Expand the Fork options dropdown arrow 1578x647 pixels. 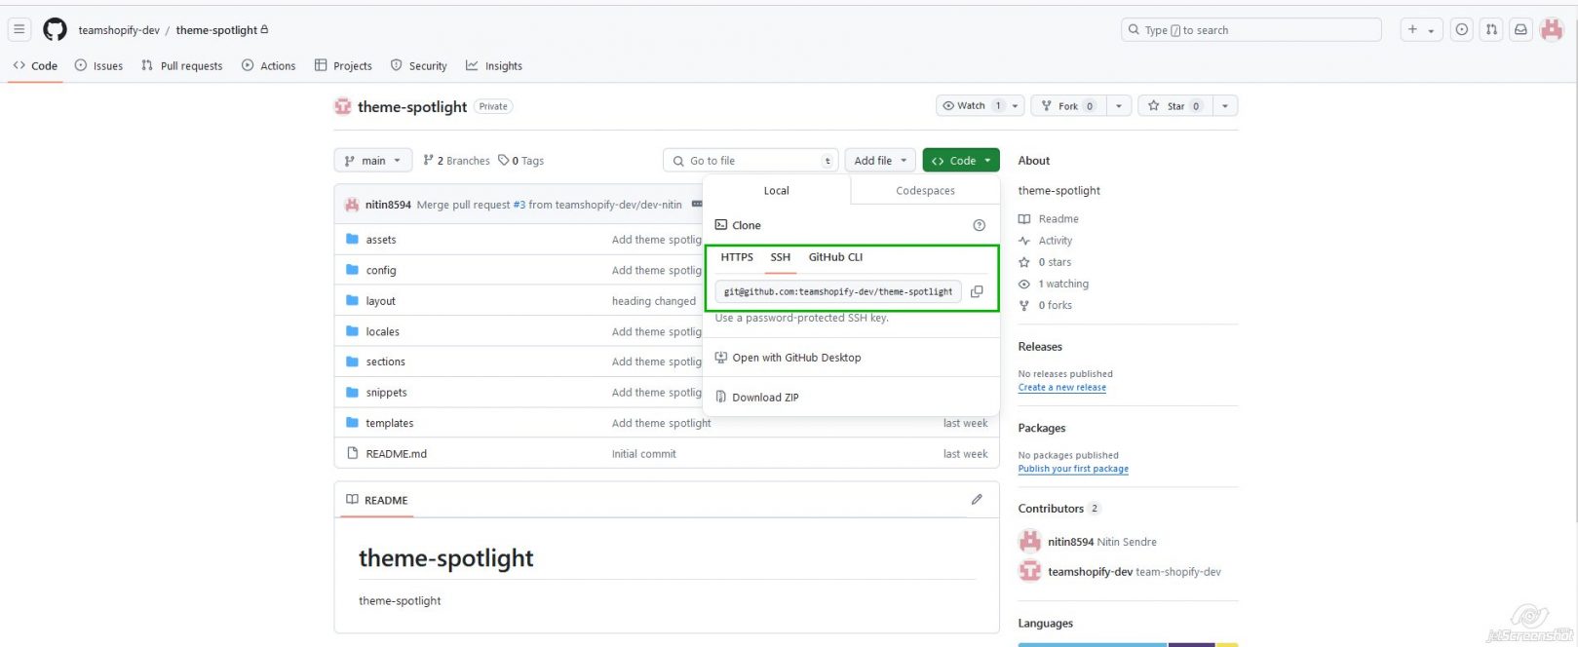coord(1119,106)
